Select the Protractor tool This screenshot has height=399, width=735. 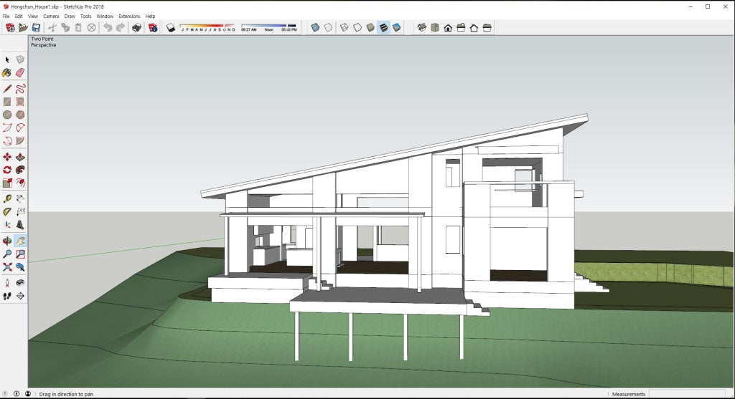pyautogui.click(x=7, y=211)
